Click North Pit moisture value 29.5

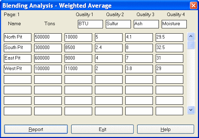click(169, 37)
